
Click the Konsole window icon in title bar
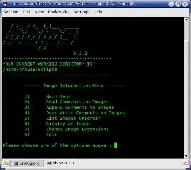coord(5,4)
